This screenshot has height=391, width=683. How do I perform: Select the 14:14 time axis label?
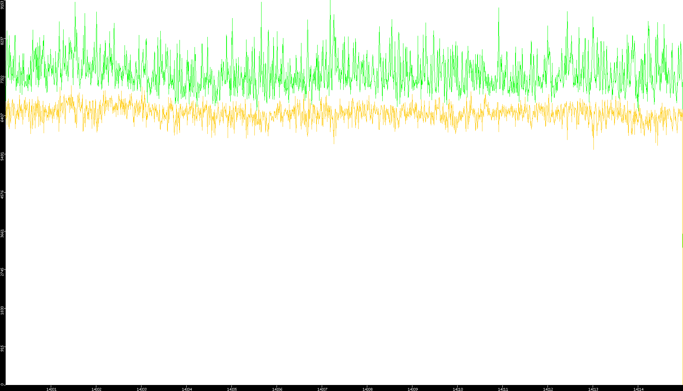coord(638,389)
